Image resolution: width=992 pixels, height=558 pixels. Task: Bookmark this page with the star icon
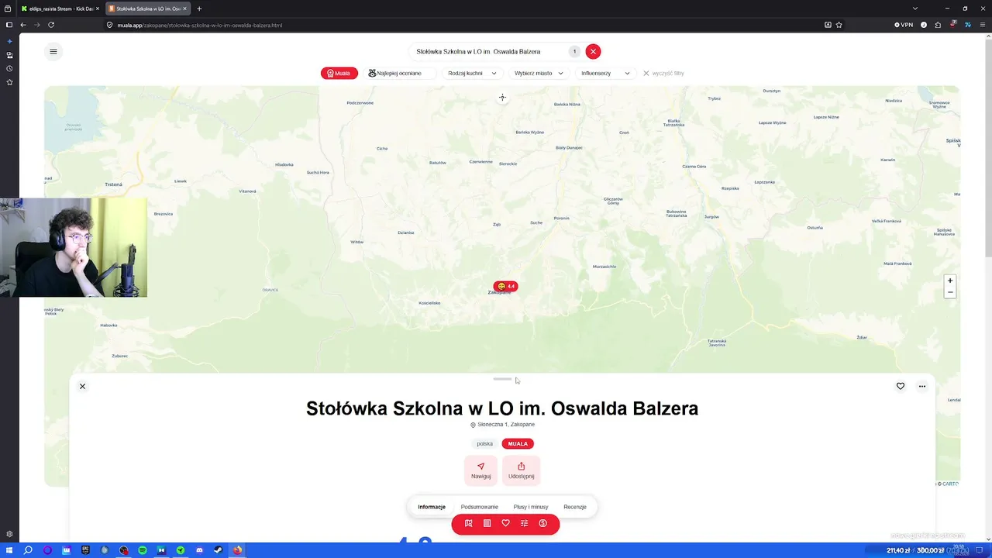pos(839,25)
